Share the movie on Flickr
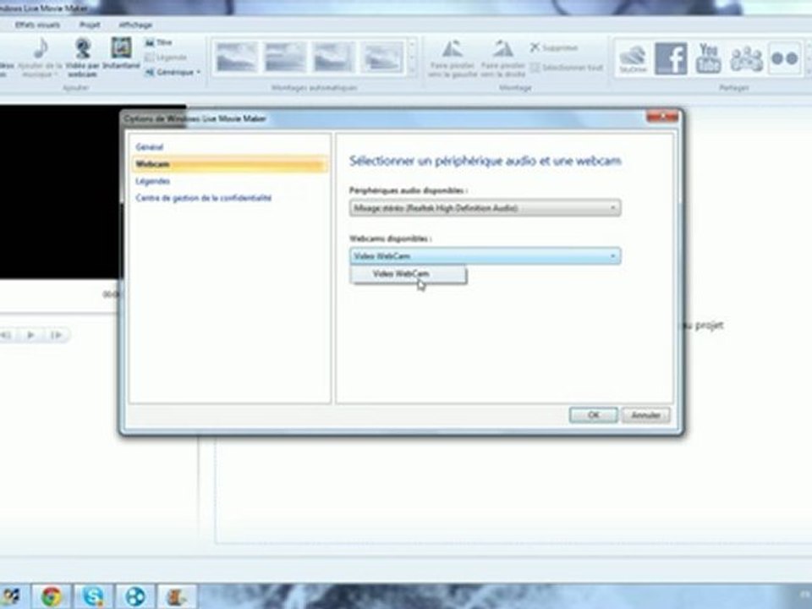812x609 pixels. tap(784, 58)
